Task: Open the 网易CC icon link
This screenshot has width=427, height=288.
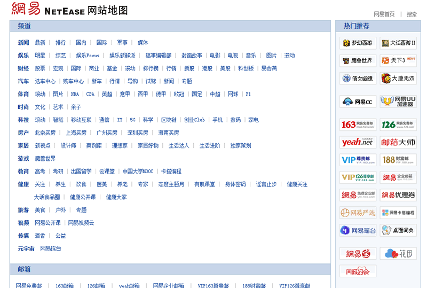Action: pyautogui.click(x=358, y=102)
